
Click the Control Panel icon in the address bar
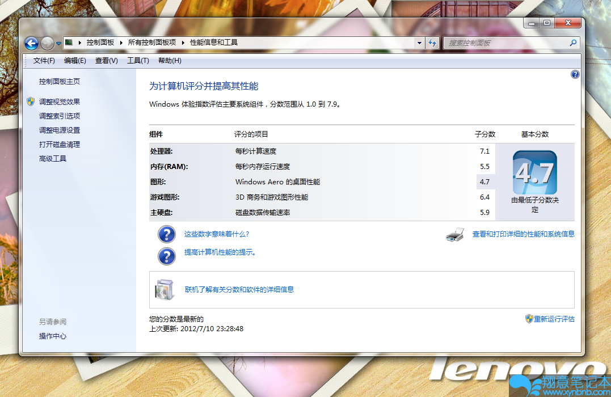coord(69,43)
